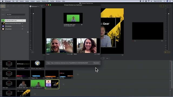Click the camera icon for guest Lucas
Viewport: 173px width, 97px height.
[68, 54]
